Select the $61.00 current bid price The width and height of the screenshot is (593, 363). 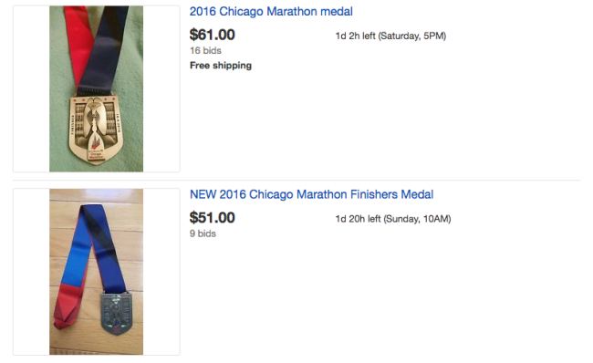point(213,35)
